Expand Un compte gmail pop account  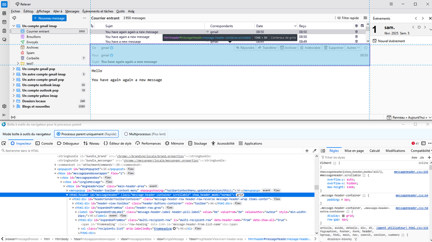[x=14, y=69]
